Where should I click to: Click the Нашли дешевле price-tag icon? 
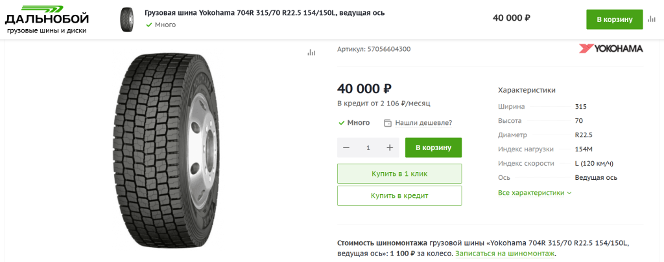[x=388, y=123]
